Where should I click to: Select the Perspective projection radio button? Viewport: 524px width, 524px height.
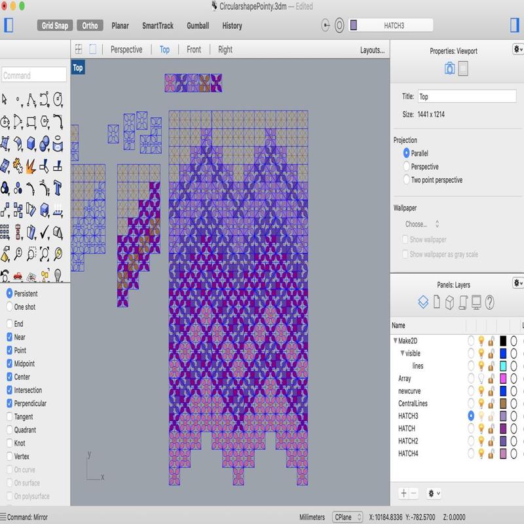(x=407, y=166)
